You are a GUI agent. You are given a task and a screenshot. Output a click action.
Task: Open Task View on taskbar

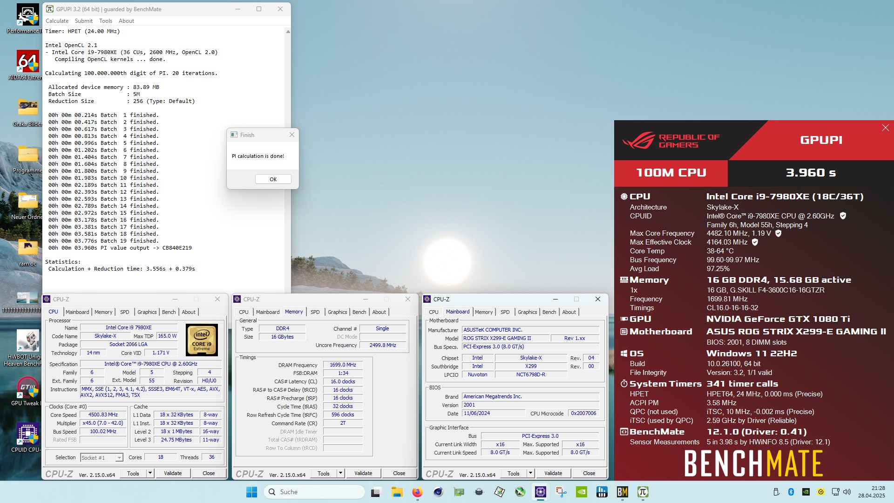click(376, 492)
